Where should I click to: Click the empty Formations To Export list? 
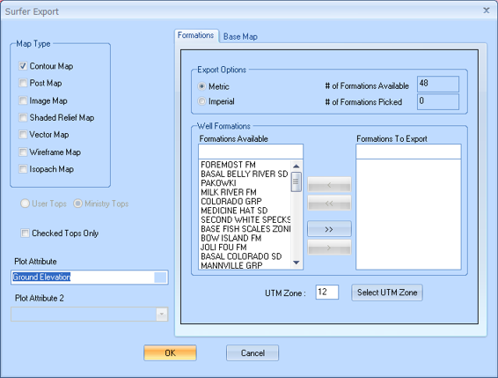coord(408,214)
